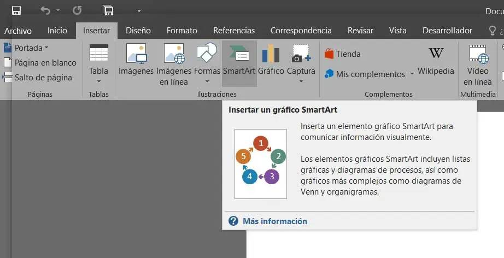Click the SmartArt icon
The image size is (504, 258).
tap(239, 53)
